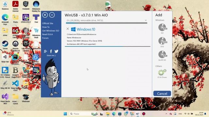This screenshot has height=117, width=209.
Task: Share on Google Plus
Action: (x=45, y=51)
